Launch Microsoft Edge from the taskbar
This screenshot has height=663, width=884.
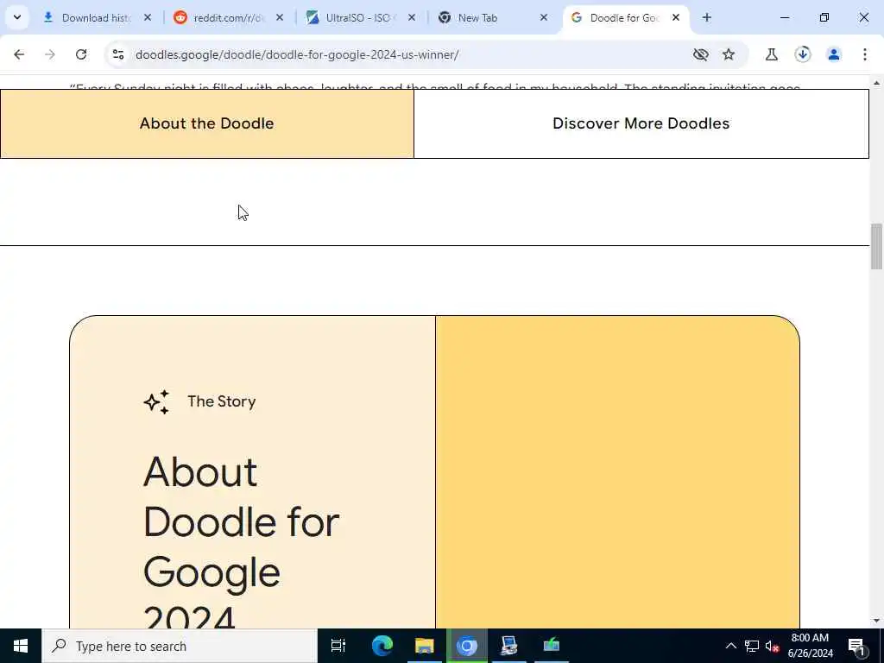tap(382, 646)
